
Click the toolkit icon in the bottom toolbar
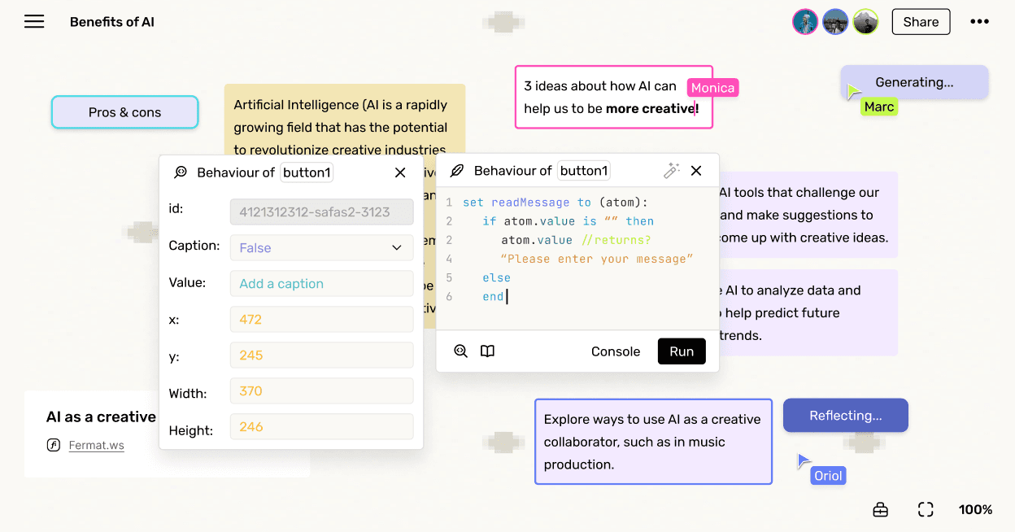coord(880,509)
